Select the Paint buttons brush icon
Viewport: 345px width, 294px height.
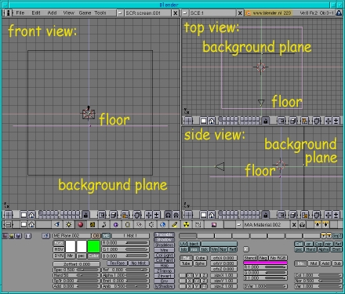coord(175,224)
